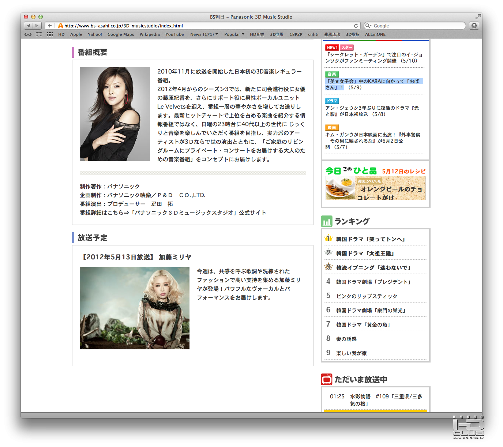Image resolution: width=503 pixels, height=447 pixels.
Task: Click the site favicon in address bar
Action: click(x=60, y=26)
